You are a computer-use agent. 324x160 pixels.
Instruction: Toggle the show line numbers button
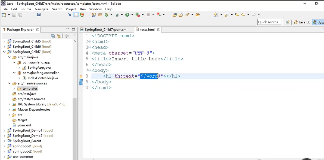[76, 15]
